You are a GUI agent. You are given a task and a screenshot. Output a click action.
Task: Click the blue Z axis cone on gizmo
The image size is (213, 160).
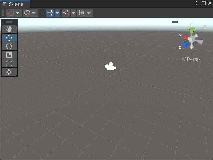click(x=185, y=44)
